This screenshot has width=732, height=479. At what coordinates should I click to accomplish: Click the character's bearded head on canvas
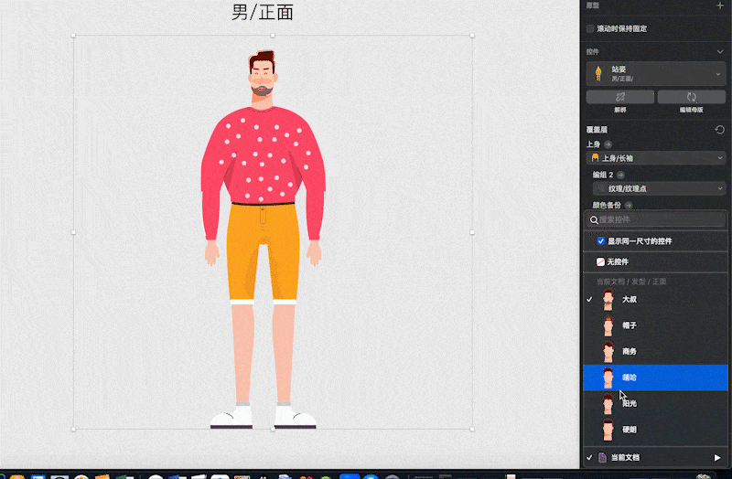pyautogui.click(x=262, y=74)
